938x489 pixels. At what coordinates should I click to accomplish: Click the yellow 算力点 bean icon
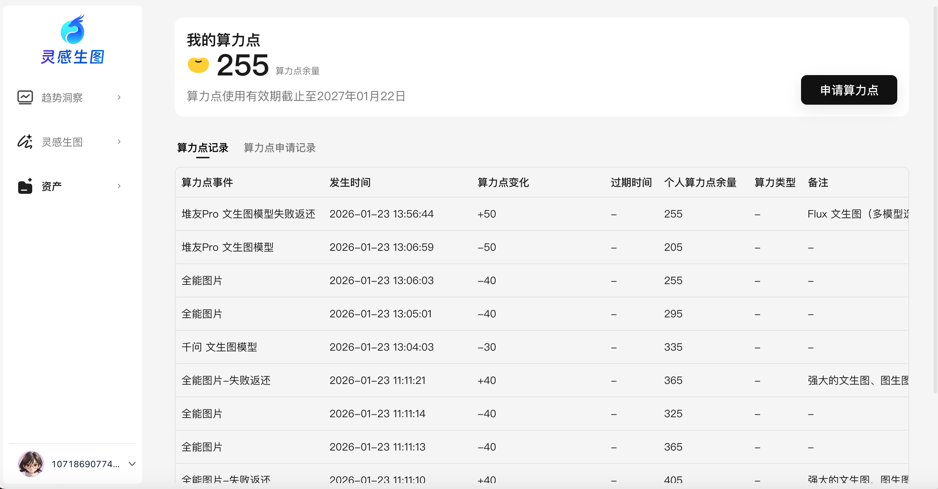coord(198,65)
